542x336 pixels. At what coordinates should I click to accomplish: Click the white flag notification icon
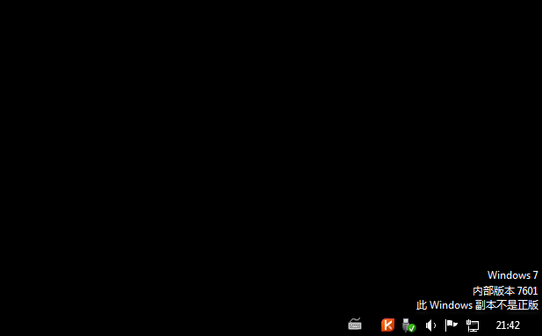coord(452,325)
